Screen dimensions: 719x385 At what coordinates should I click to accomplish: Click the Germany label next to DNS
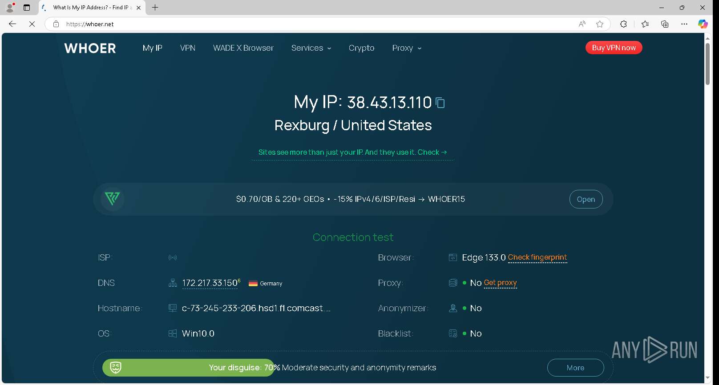tap(271, 284)
